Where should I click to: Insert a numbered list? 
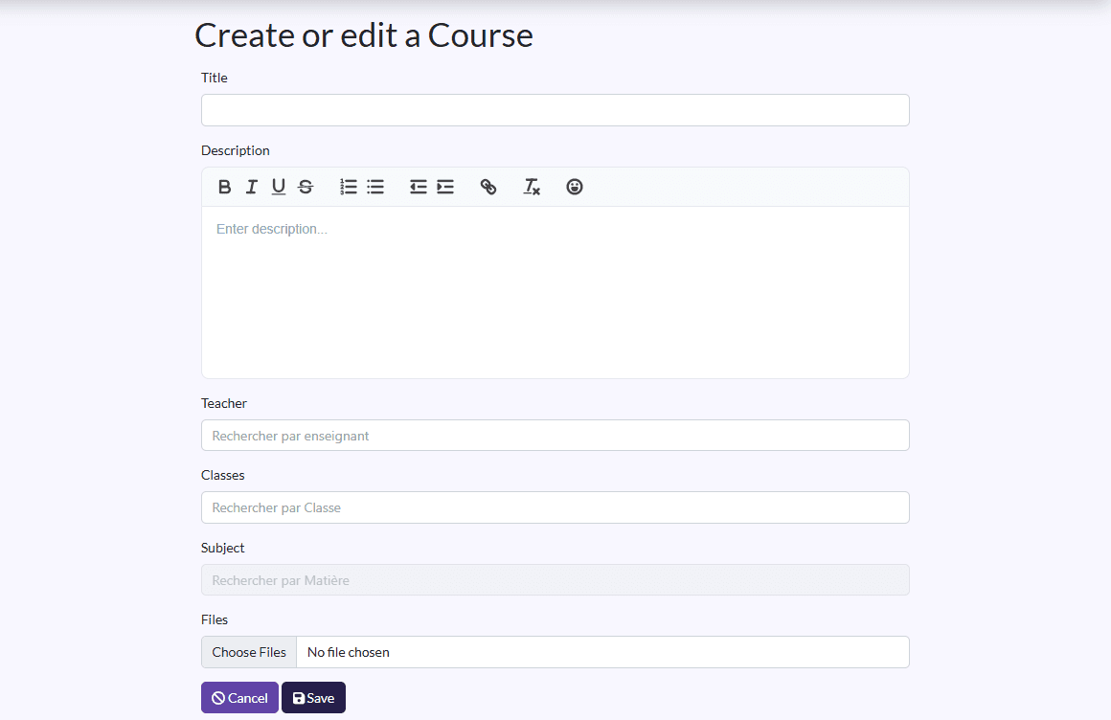pyautogui.click(x=349, y=187)
